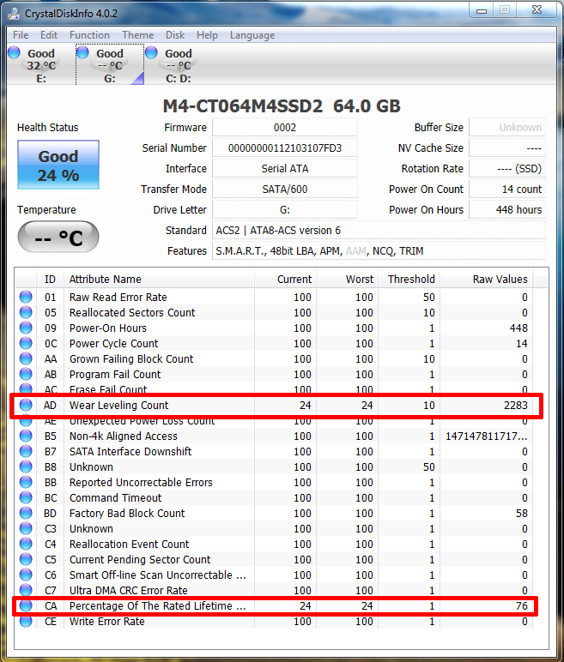The image size is (564, 662).
Task: Click the Firmware value field 0002
Action: coord(285,128)
